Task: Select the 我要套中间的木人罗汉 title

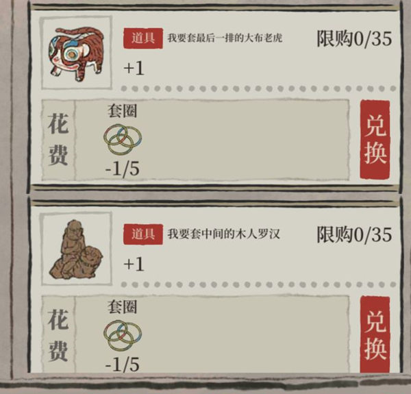Action: coord(224,234)
